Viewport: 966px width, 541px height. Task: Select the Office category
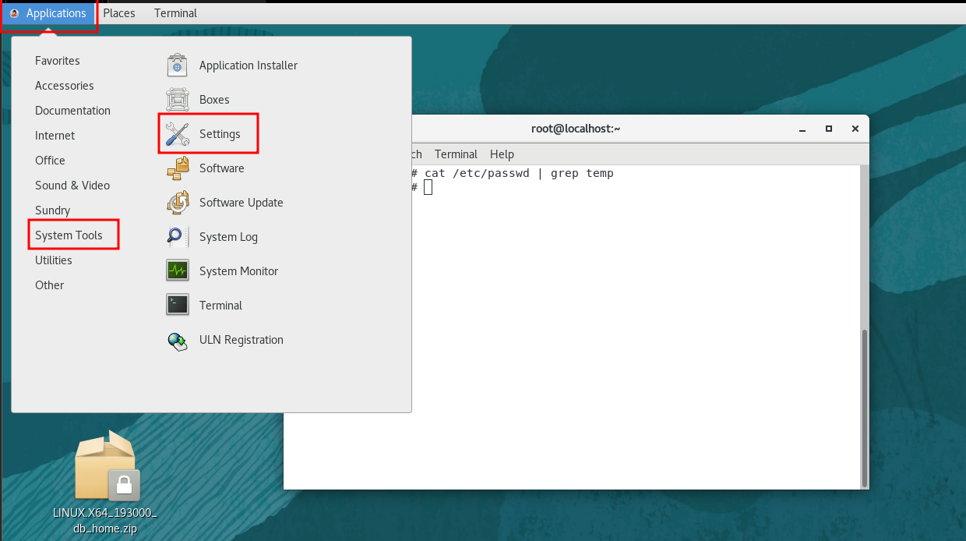coord(50,161)
